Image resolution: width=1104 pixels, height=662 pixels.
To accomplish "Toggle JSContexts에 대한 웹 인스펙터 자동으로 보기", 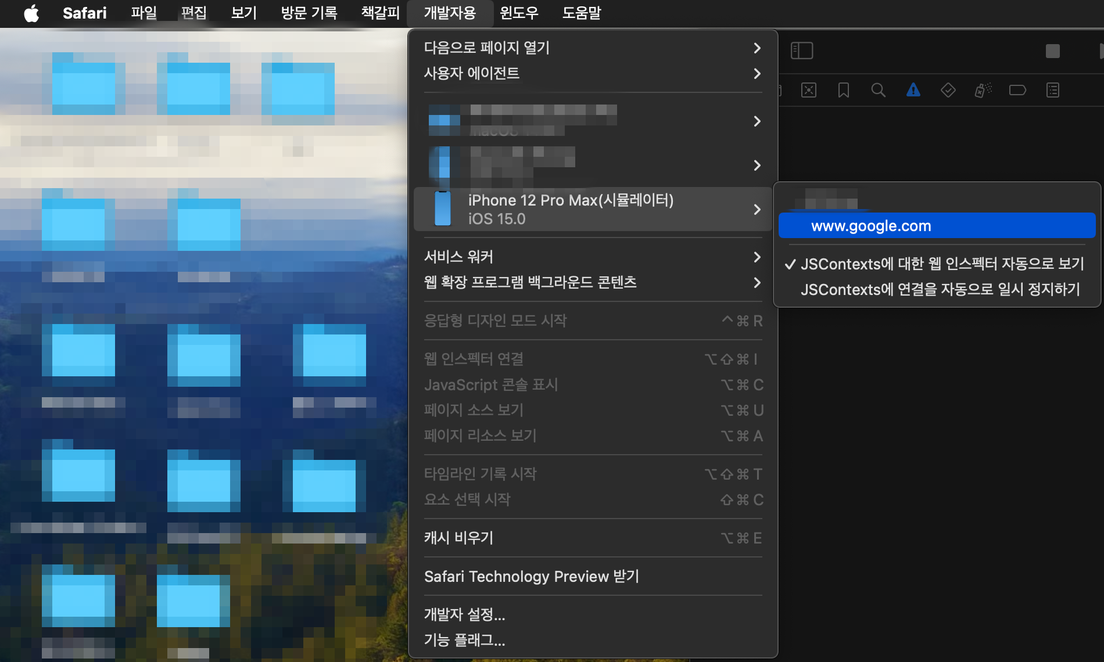I will click(937, 264).
